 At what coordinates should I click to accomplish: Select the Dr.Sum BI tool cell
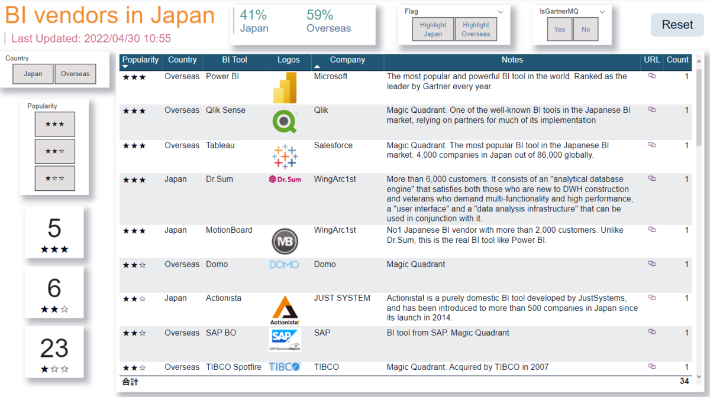[220, 179]
